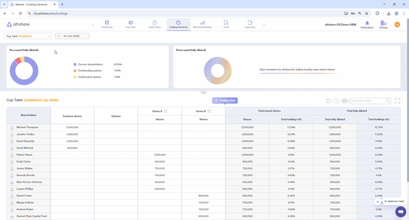
Task: Collapse the charts panel with the chevron
Action: [203, 93]
